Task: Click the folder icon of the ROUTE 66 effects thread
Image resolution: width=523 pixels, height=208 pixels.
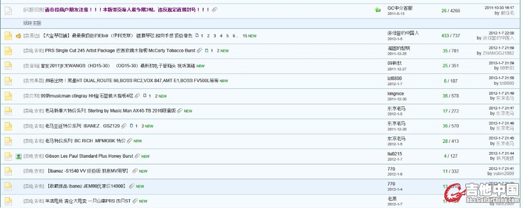Action: tap(8, 81)
